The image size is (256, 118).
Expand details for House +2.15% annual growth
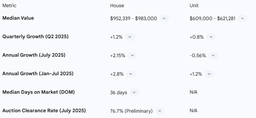tap(132, 55)
